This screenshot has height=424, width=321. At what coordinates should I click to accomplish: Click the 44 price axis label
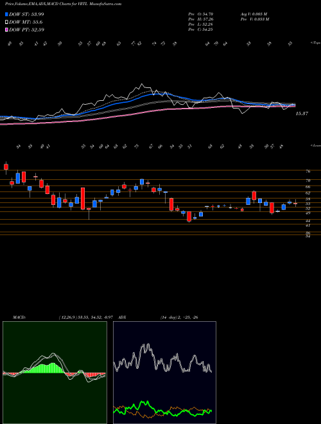(308, 221)
